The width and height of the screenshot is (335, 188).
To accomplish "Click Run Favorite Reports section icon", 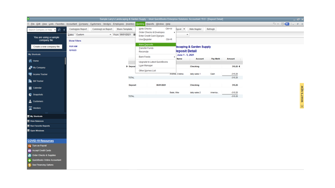I will coord(29,126).
